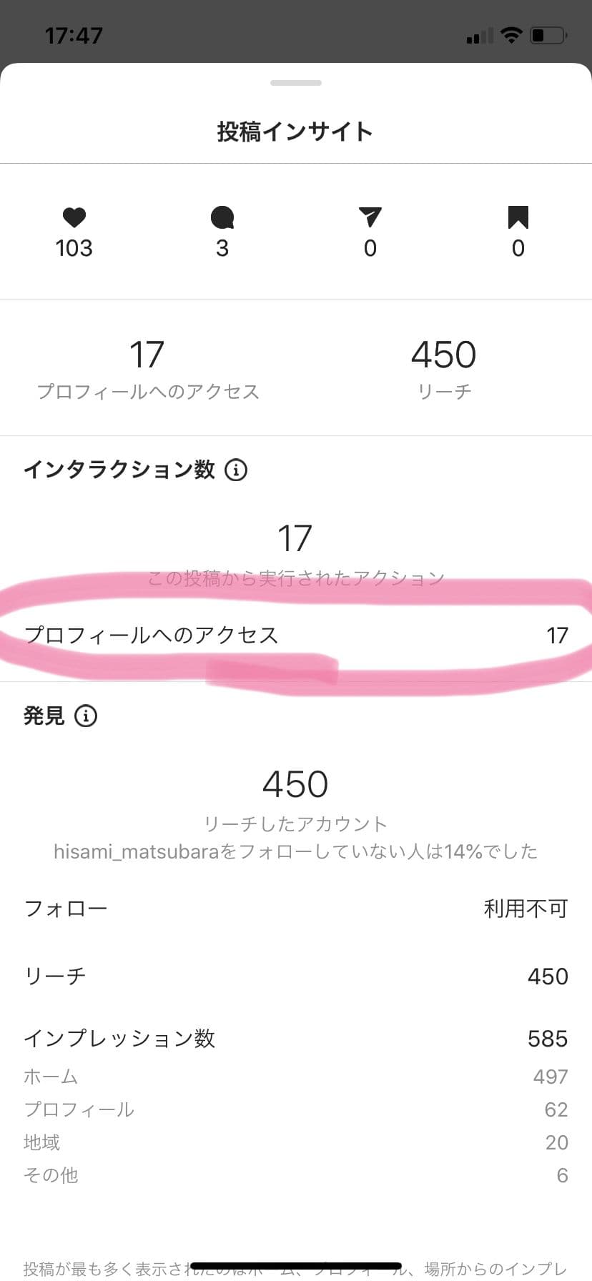Tap the インプレッション数 row
The image size is (592, 1281).
point(295,1038)
